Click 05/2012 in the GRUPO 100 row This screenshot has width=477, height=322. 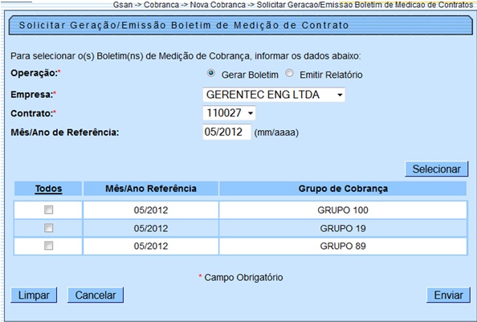(151, 210)
